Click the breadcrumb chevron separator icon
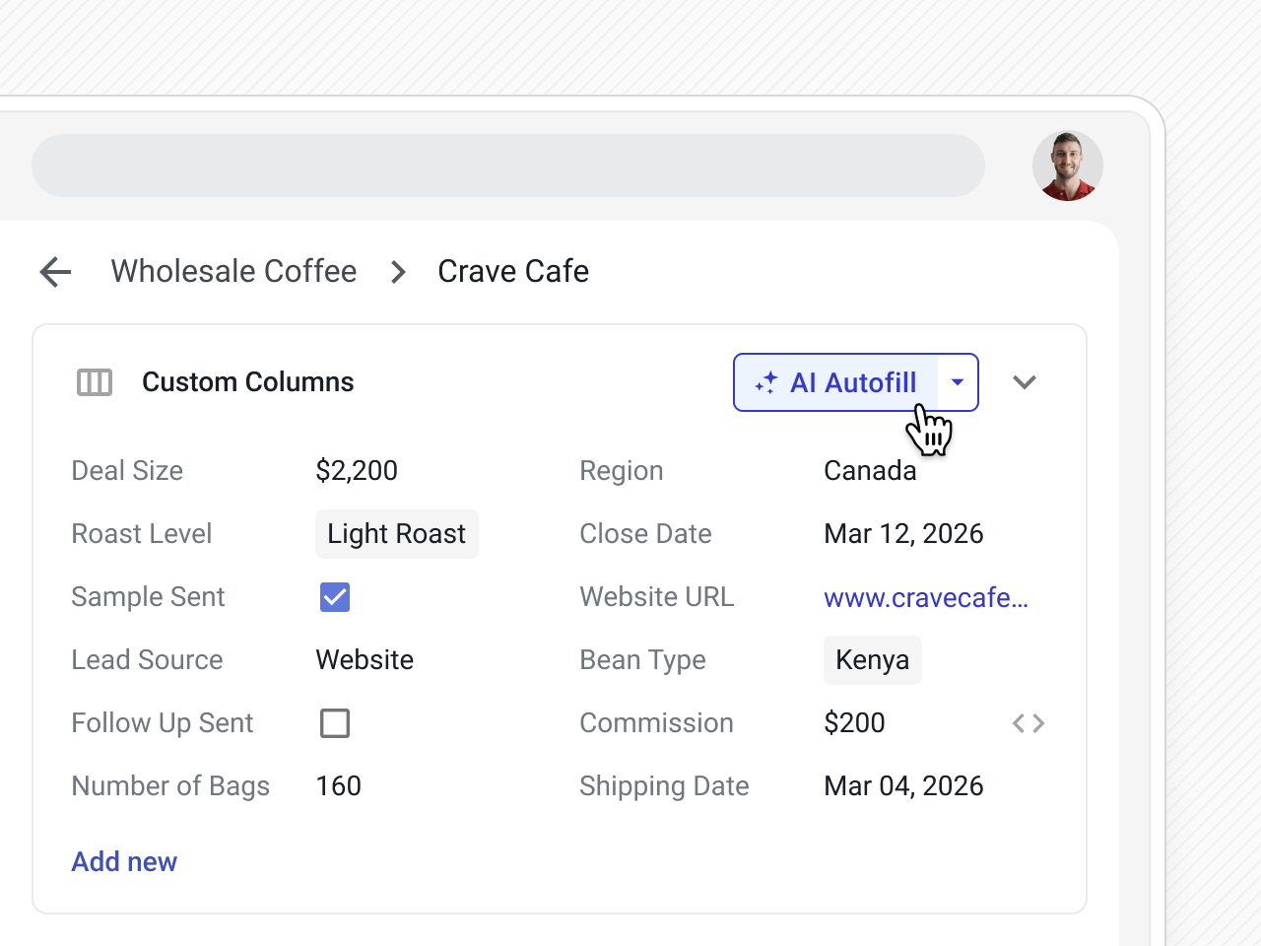 click(398, 272)
